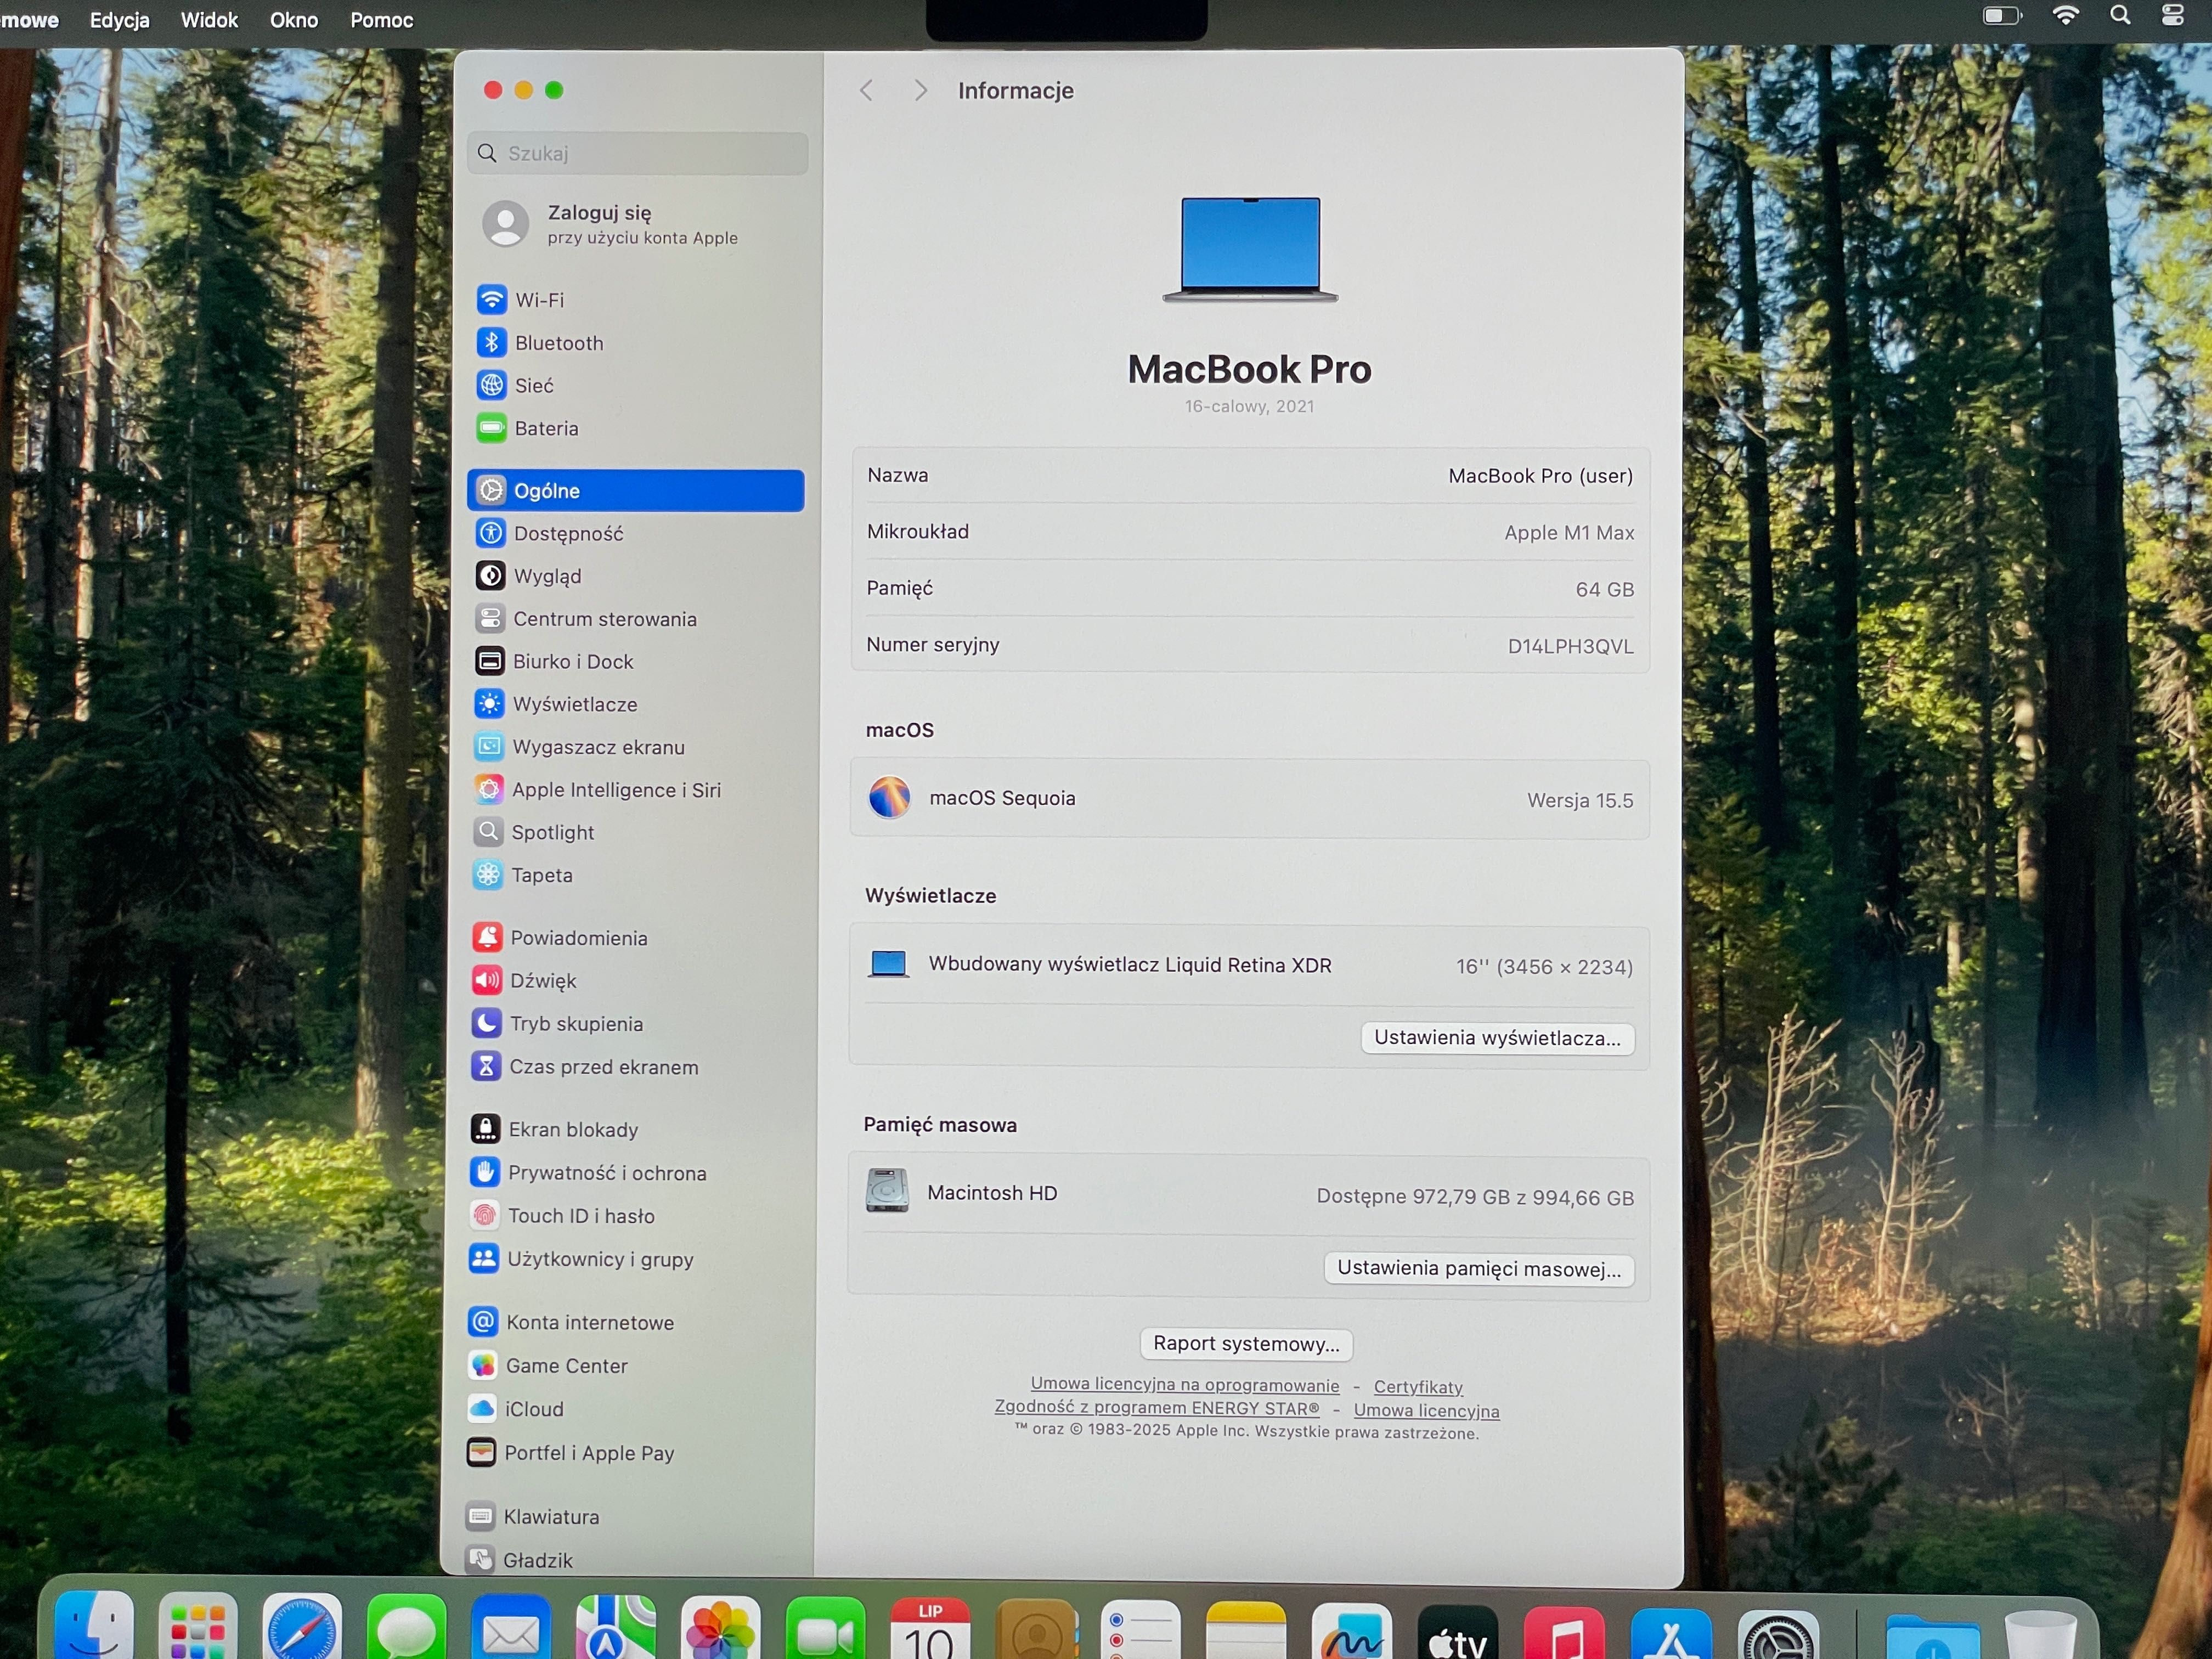Click the MacBook Pro (user) name value
The height and width of the screenshot is (1659, 2212).
point(1540,476)
